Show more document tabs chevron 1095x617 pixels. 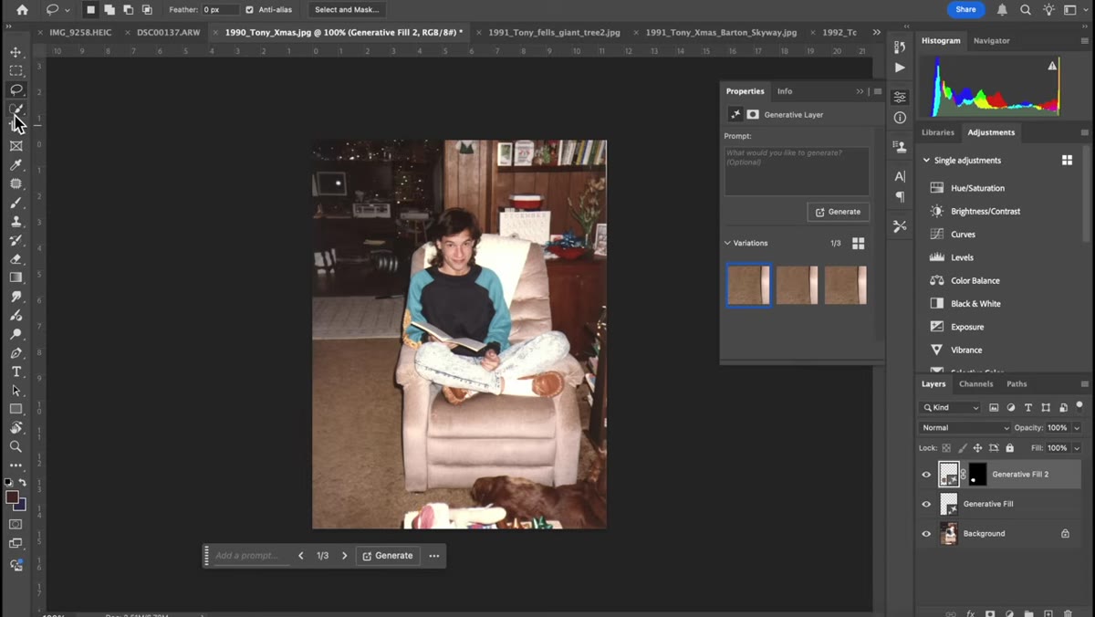point(877,32)
